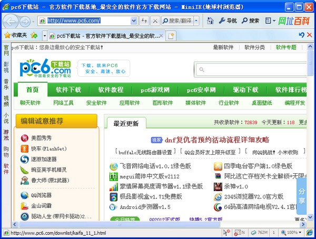
Task: Open 官网 in the left sidebar
Action: click(6, 51)
